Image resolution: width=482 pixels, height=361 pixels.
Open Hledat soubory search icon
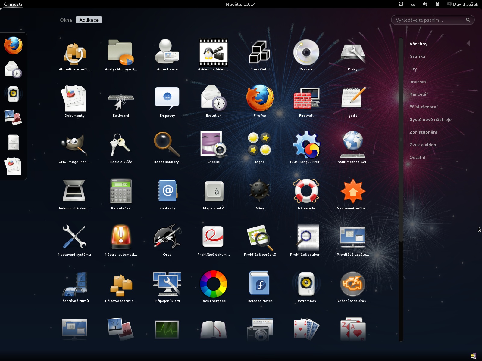click(x=167, y=144)
